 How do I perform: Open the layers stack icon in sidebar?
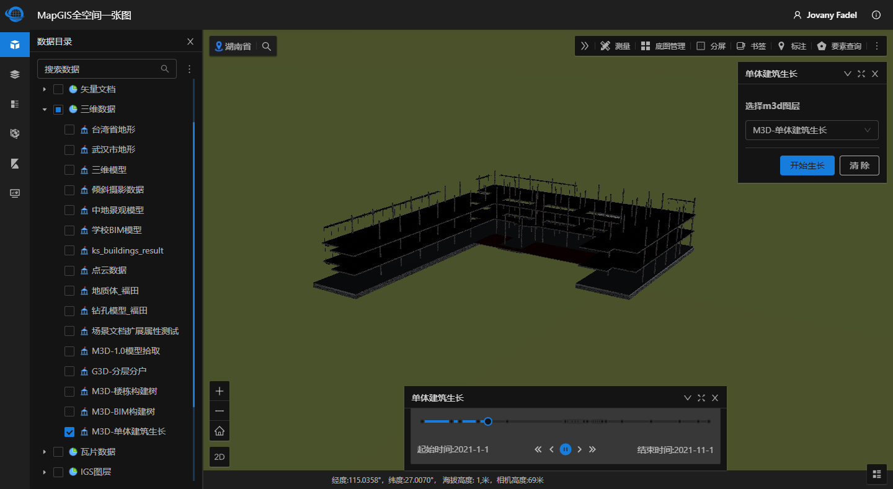(15, 74)
